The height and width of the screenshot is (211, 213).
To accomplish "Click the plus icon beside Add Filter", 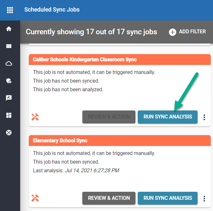I will (x=173, y=32).
